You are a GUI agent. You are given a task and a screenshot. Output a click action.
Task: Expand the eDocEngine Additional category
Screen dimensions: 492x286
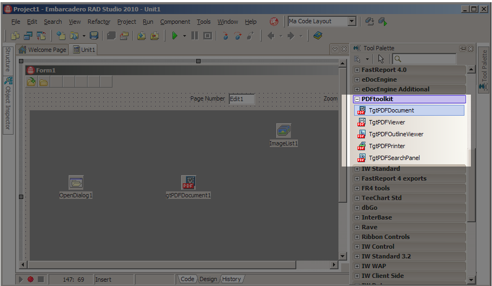[x=357, y=89]
